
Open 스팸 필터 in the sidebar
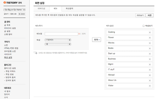(8, 34)
